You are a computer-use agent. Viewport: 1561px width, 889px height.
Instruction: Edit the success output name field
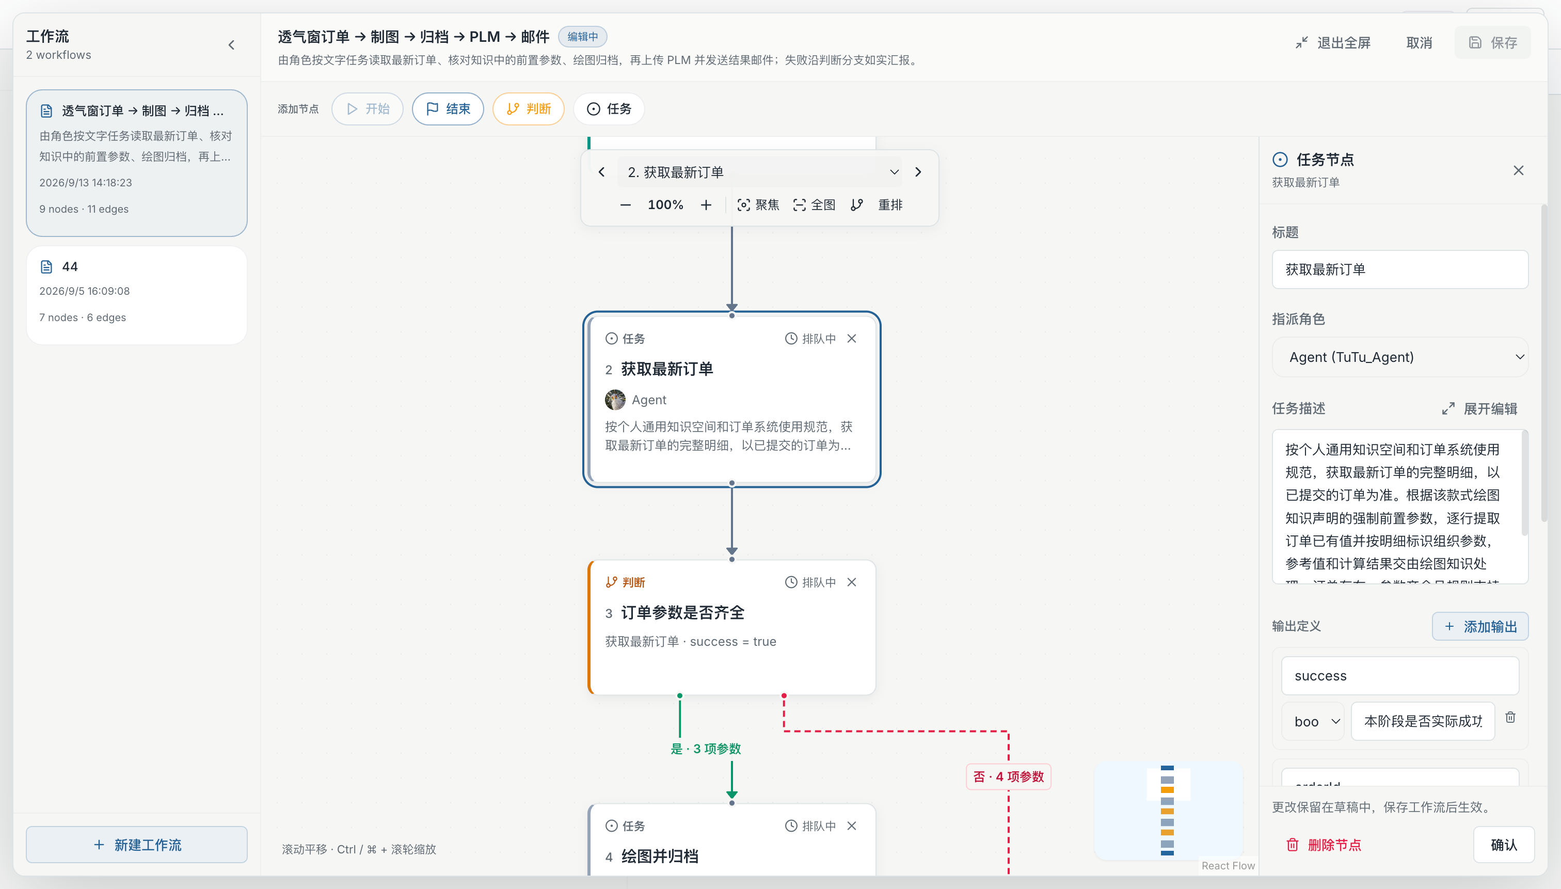[x=1400, y=675]
